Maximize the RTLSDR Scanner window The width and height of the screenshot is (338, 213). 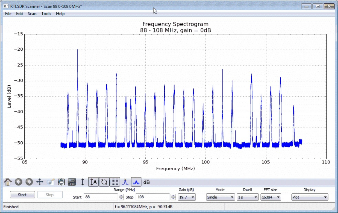318,6
